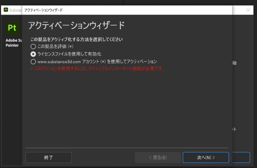This screenshot has width=257, height=168.
Task: Close the background Substance window with X
Action: point(248,10)
